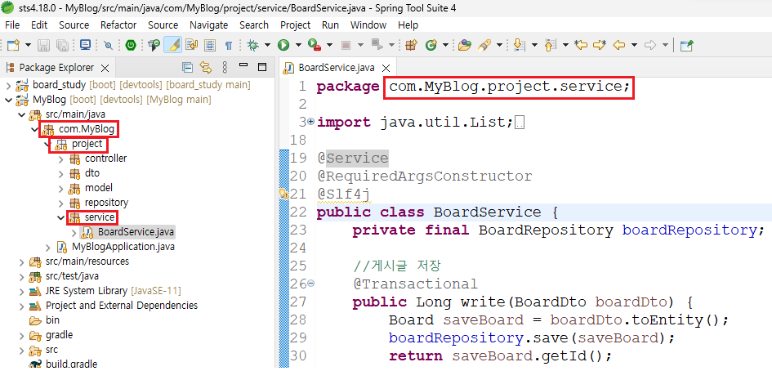Click the New Java Package icon
Viewport: 772px width, 371px height.
pyautogui.click(x=411, y=45)
